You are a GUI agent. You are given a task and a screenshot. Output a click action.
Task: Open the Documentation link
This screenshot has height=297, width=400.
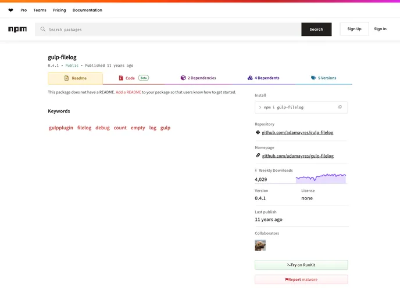[x=87, y=10]
